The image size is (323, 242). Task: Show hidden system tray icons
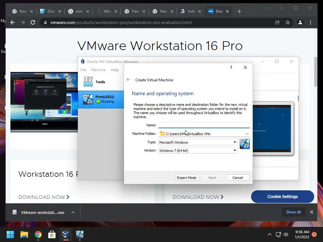269,234
